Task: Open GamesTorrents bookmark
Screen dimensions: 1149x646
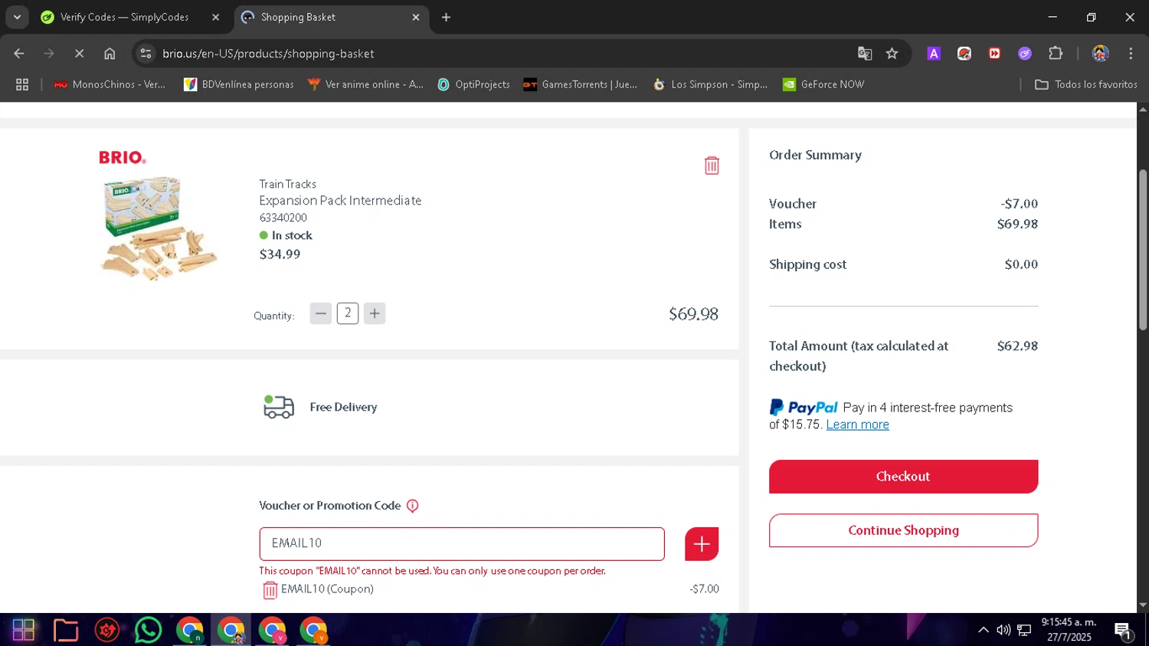Action: (x=580, y=84)
